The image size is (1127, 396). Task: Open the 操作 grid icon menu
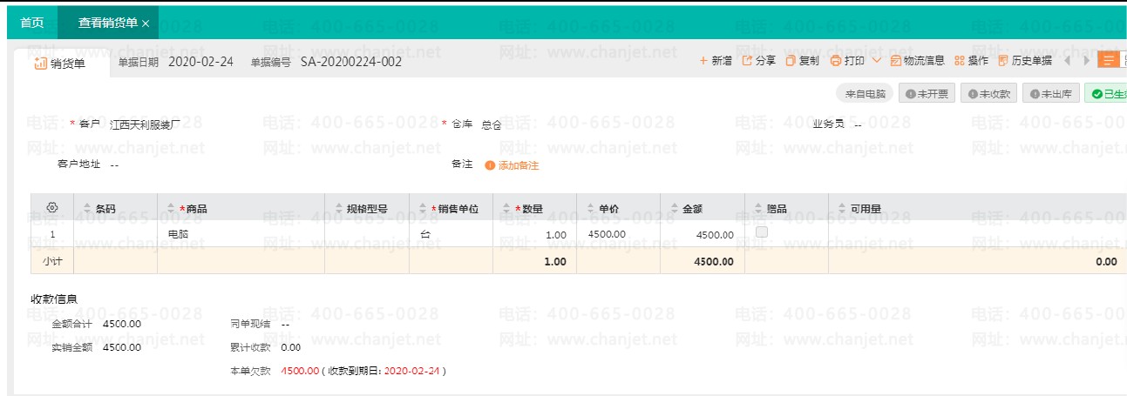960,61
